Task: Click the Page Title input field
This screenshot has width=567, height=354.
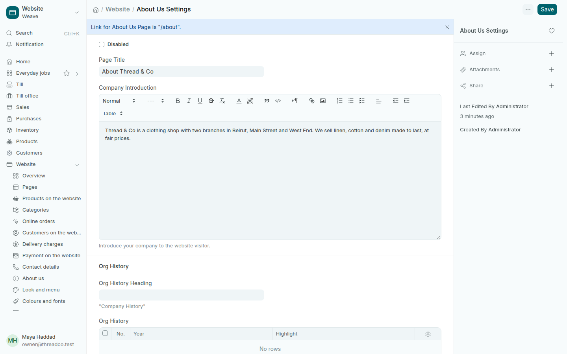Action: [x=182, y=72]
